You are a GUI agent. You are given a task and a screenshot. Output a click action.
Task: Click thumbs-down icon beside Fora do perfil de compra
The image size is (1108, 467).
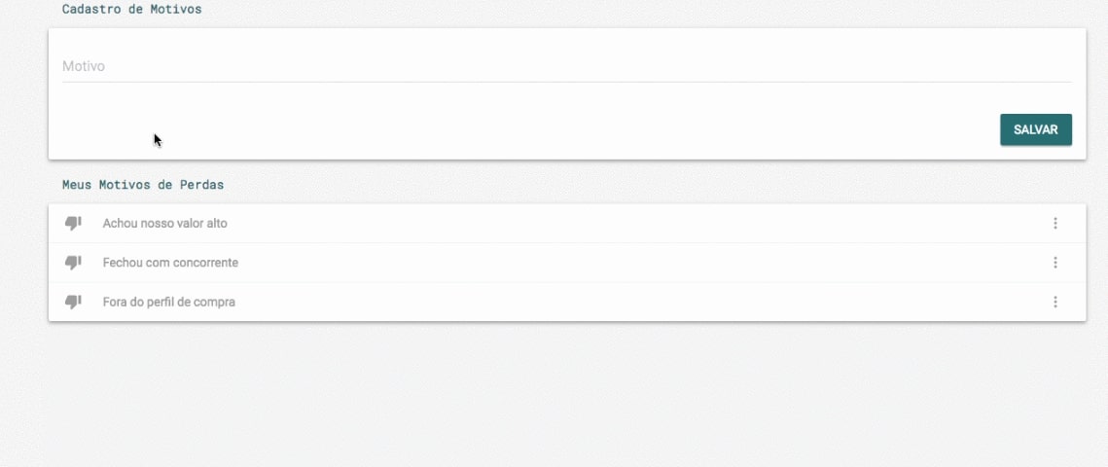click(x=73, y=303)
